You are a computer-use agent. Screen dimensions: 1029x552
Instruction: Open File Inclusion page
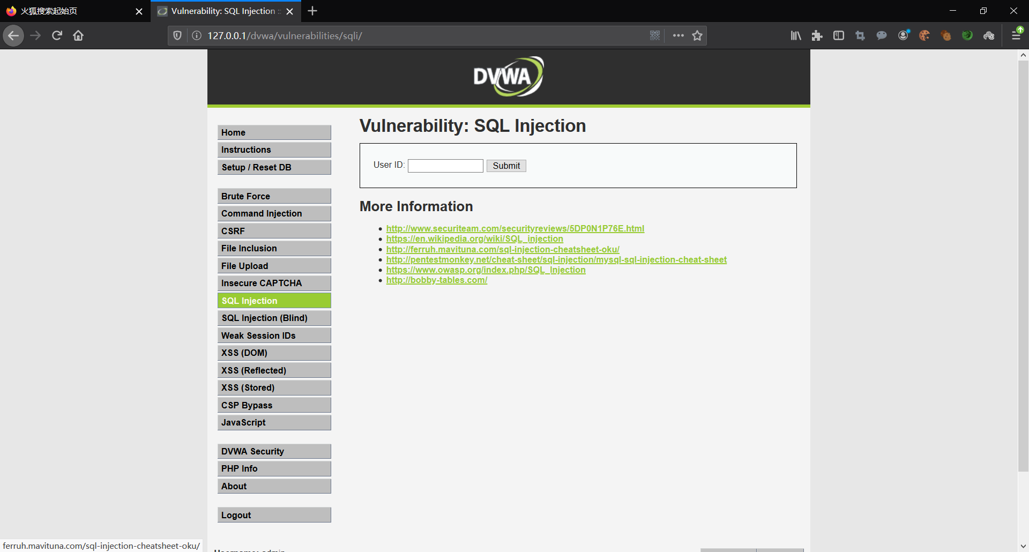(274, 248)
